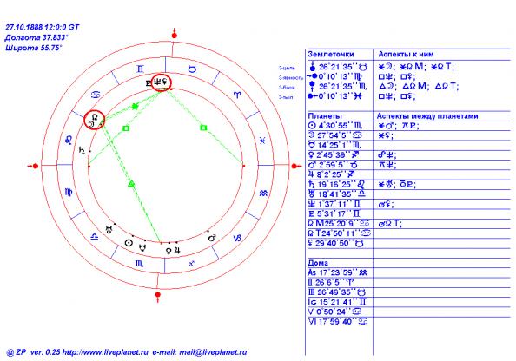
Task: Select the Taurus sign on the zodiac ring
Action: pyautogui.click(x=193, y=69)
